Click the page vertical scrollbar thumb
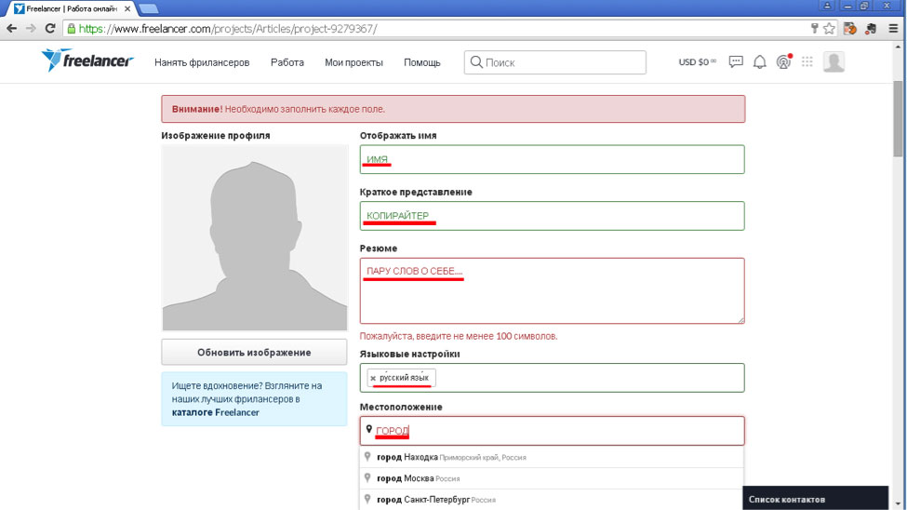 click(898, 119)
